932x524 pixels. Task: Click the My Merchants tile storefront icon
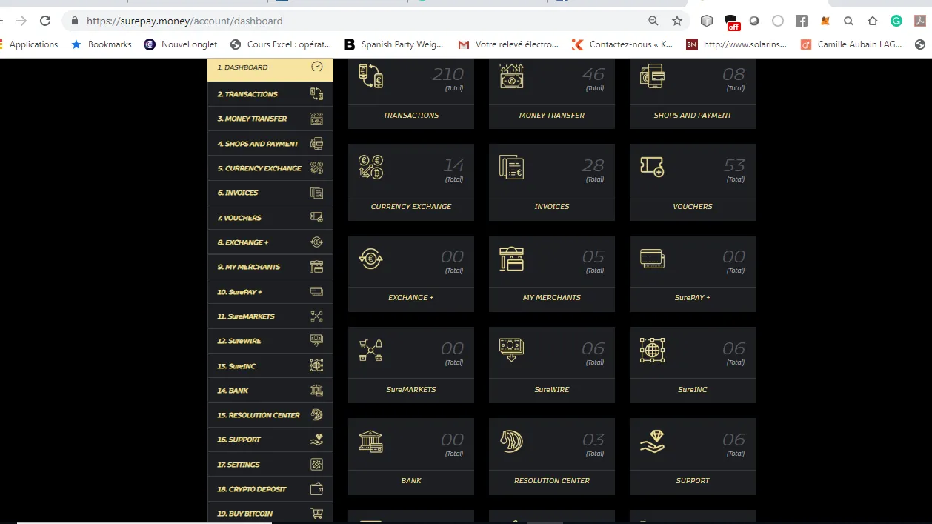(x=512, y=258)
